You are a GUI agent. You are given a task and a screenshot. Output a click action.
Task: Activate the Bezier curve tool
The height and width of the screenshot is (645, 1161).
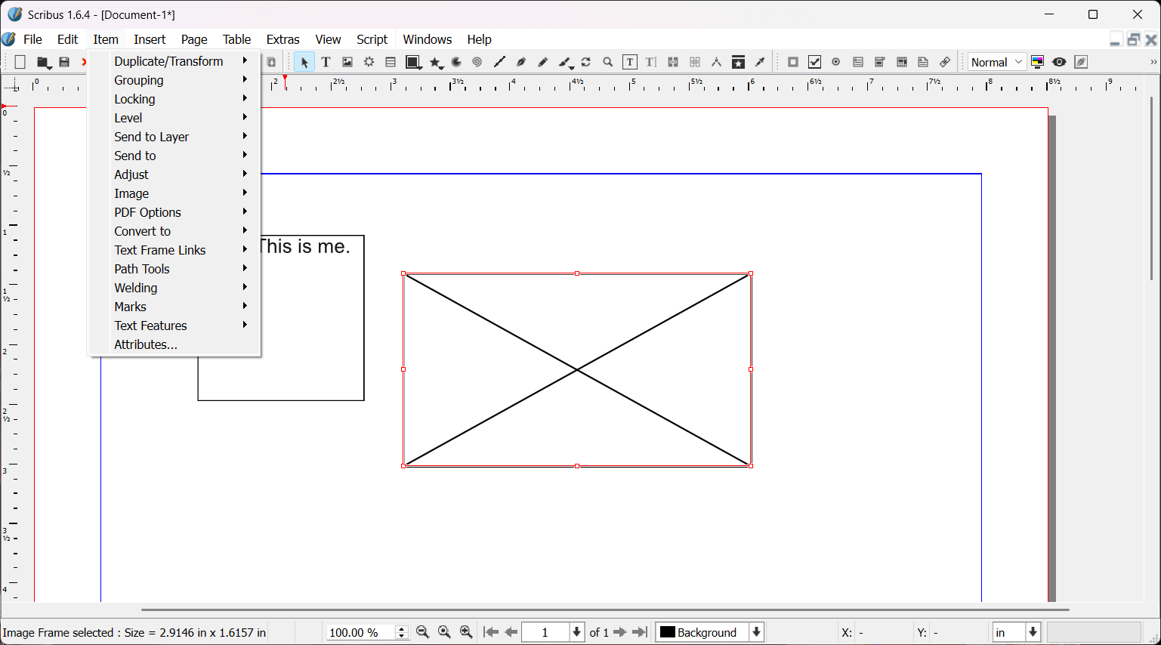coord(521,63)
